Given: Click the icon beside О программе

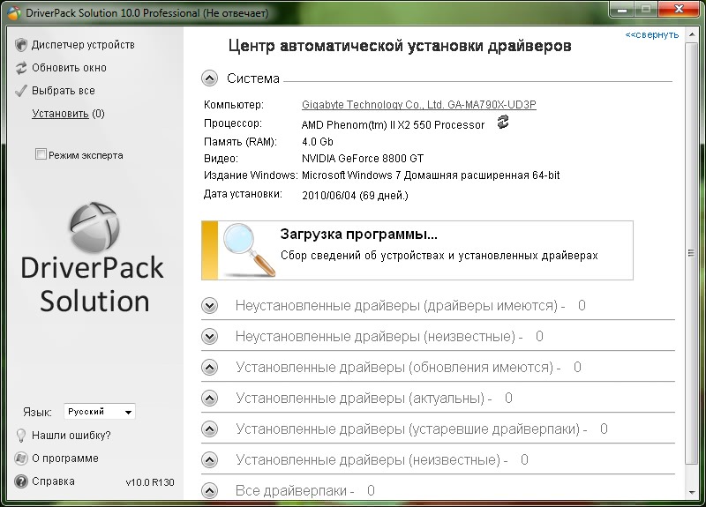Looking at the screenshot, I should pyautogui.click(x=20, y=459).
